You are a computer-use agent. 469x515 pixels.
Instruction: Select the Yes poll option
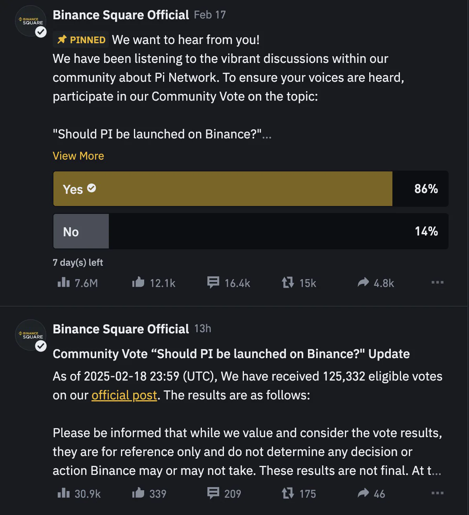click(251, 189)
